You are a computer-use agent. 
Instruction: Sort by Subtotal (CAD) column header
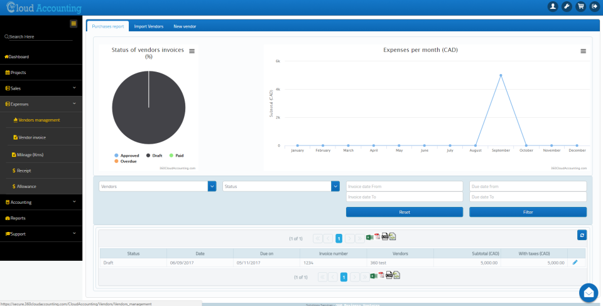click(x=467, y=253)
